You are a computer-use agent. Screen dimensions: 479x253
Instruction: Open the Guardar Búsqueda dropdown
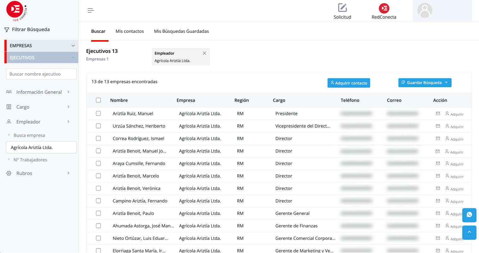(x=425, y=82)
